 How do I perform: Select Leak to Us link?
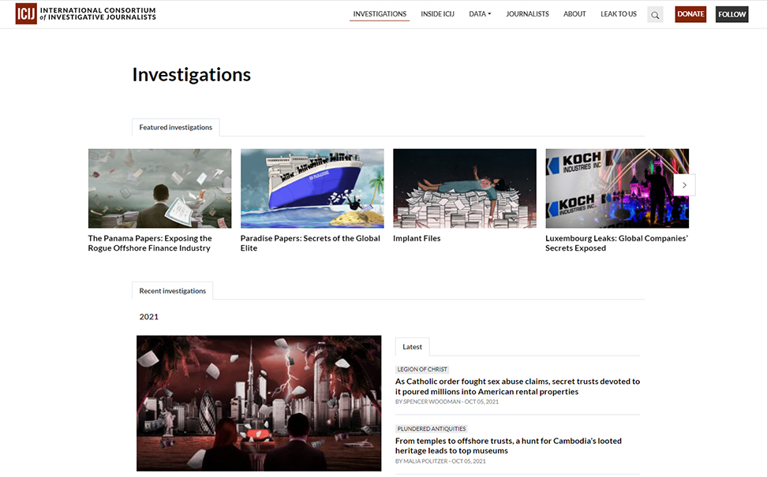pyautogui.click(x=619, y=14)
